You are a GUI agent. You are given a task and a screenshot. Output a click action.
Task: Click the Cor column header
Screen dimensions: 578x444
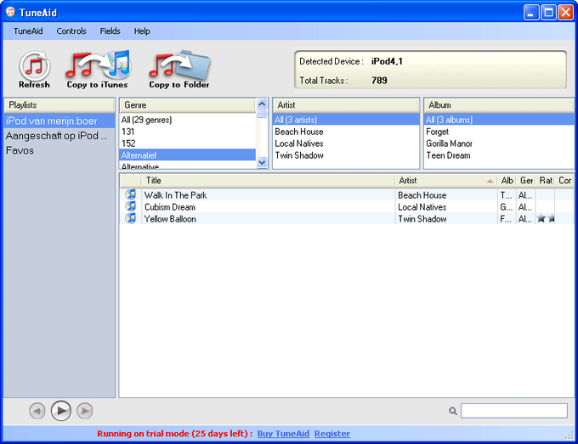click(564, 180)
